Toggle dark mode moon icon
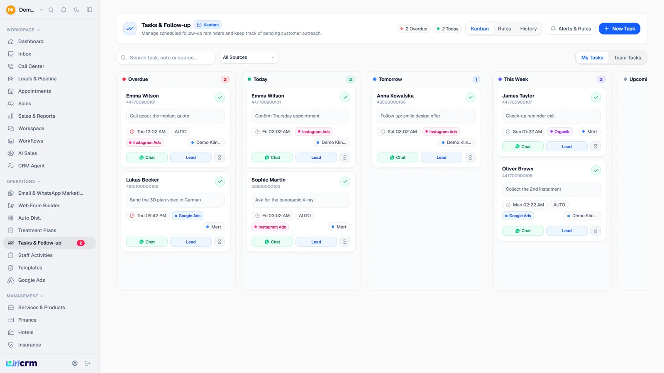Image resolution: width=664 pixels, height=373 pixels. [77, 10]
